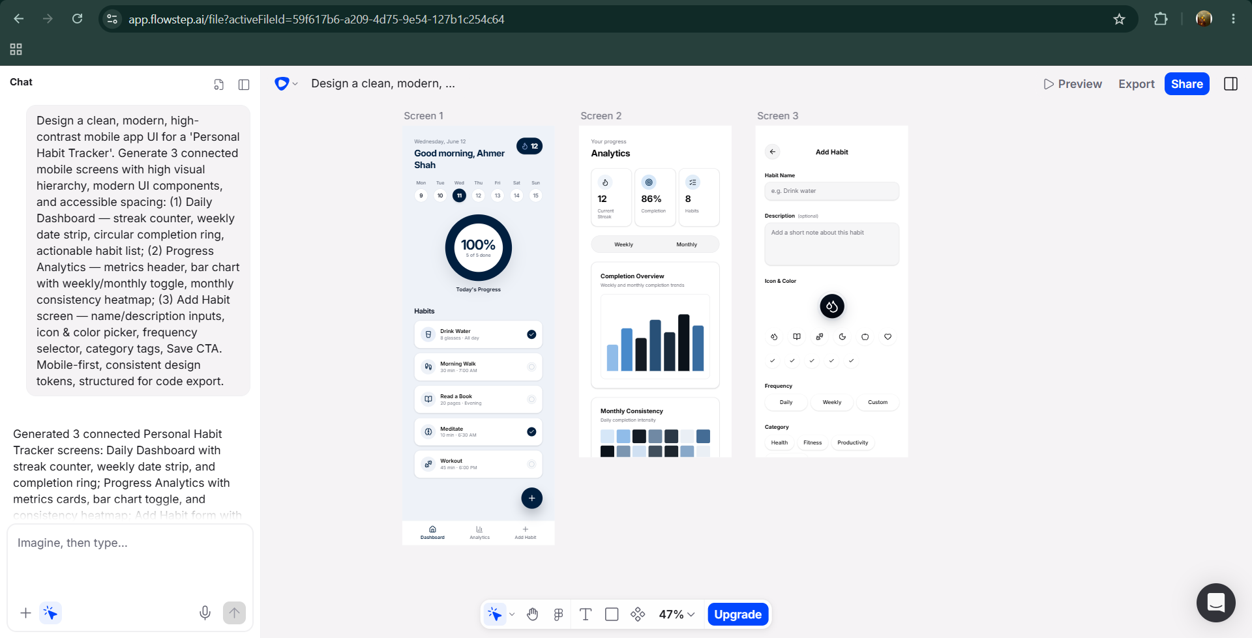Switch to the Dashboard bottom tab
1252x638 pixels.
(x=432, y=532)
